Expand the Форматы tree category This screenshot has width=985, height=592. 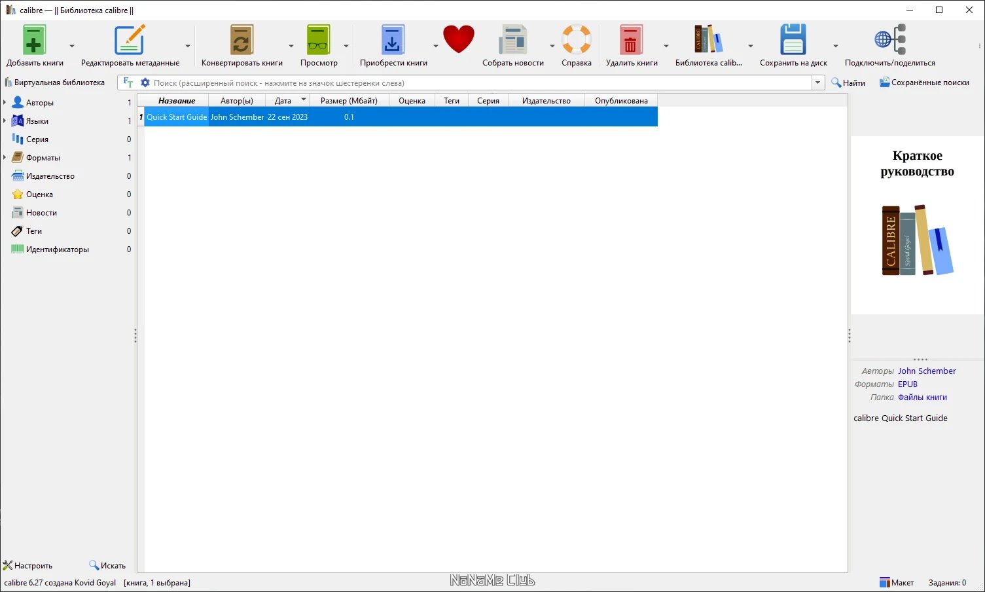tap(5, 158)
